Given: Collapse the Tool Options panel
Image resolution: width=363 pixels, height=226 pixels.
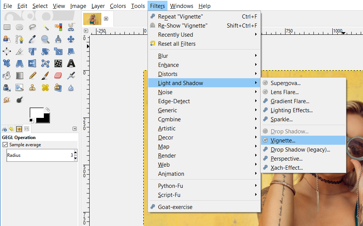Looking at the screenshot, I should pos(74,128).
